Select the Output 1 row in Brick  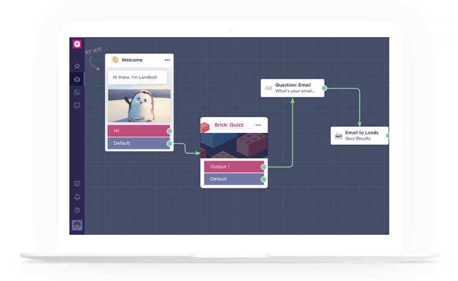coord(232,167)
